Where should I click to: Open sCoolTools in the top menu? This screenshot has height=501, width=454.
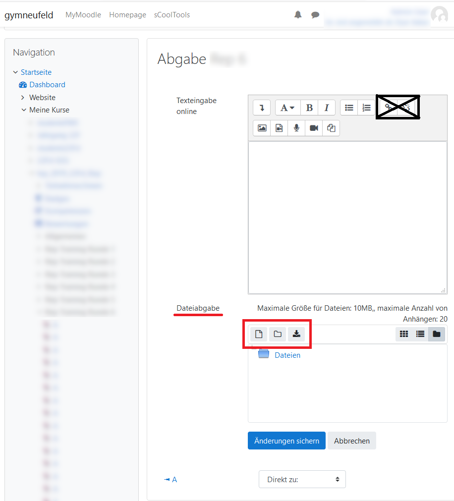coord(172,15)
